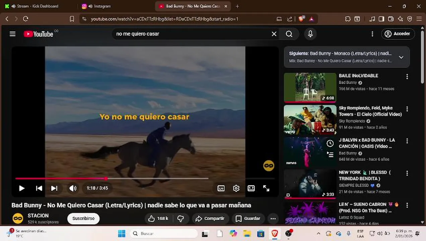
Task: Mute the video volume
Action: click(73, 188)
